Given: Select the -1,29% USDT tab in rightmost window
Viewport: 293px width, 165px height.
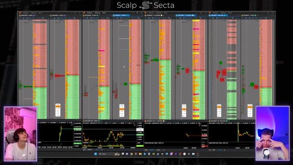Looking at the screenshot, I should [x=249, y=15].
